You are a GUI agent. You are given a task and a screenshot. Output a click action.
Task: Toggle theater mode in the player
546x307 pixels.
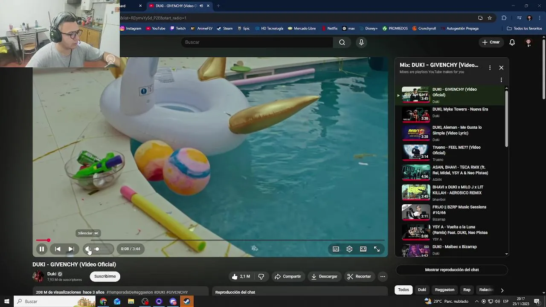[363, 249]
